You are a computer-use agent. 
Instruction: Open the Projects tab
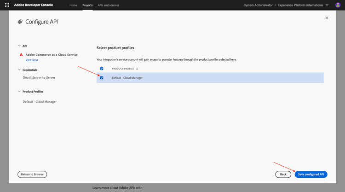(87, 5)
